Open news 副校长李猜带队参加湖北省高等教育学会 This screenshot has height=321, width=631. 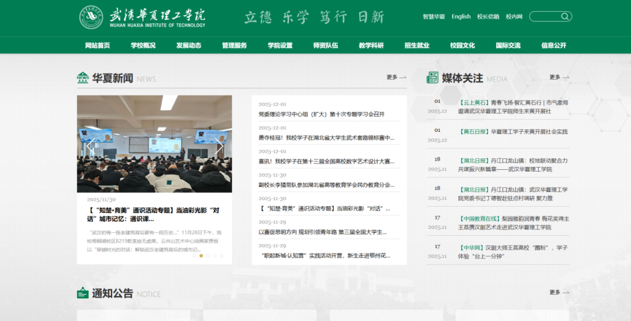[x=327, y=185]
